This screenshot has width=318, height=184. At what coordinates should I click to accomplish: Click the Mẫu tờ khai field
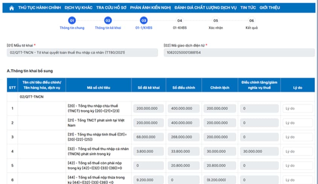(82, 53)
